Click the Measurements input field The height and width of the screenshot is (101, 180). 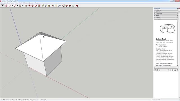pyautogui.click(x=170, y=100)
